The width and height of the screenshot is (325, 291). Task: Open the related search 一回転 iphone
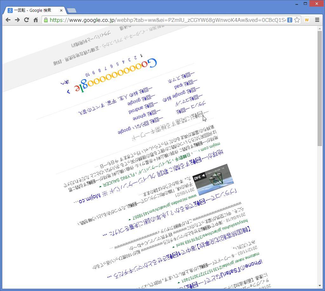click(x=147, y=115)
